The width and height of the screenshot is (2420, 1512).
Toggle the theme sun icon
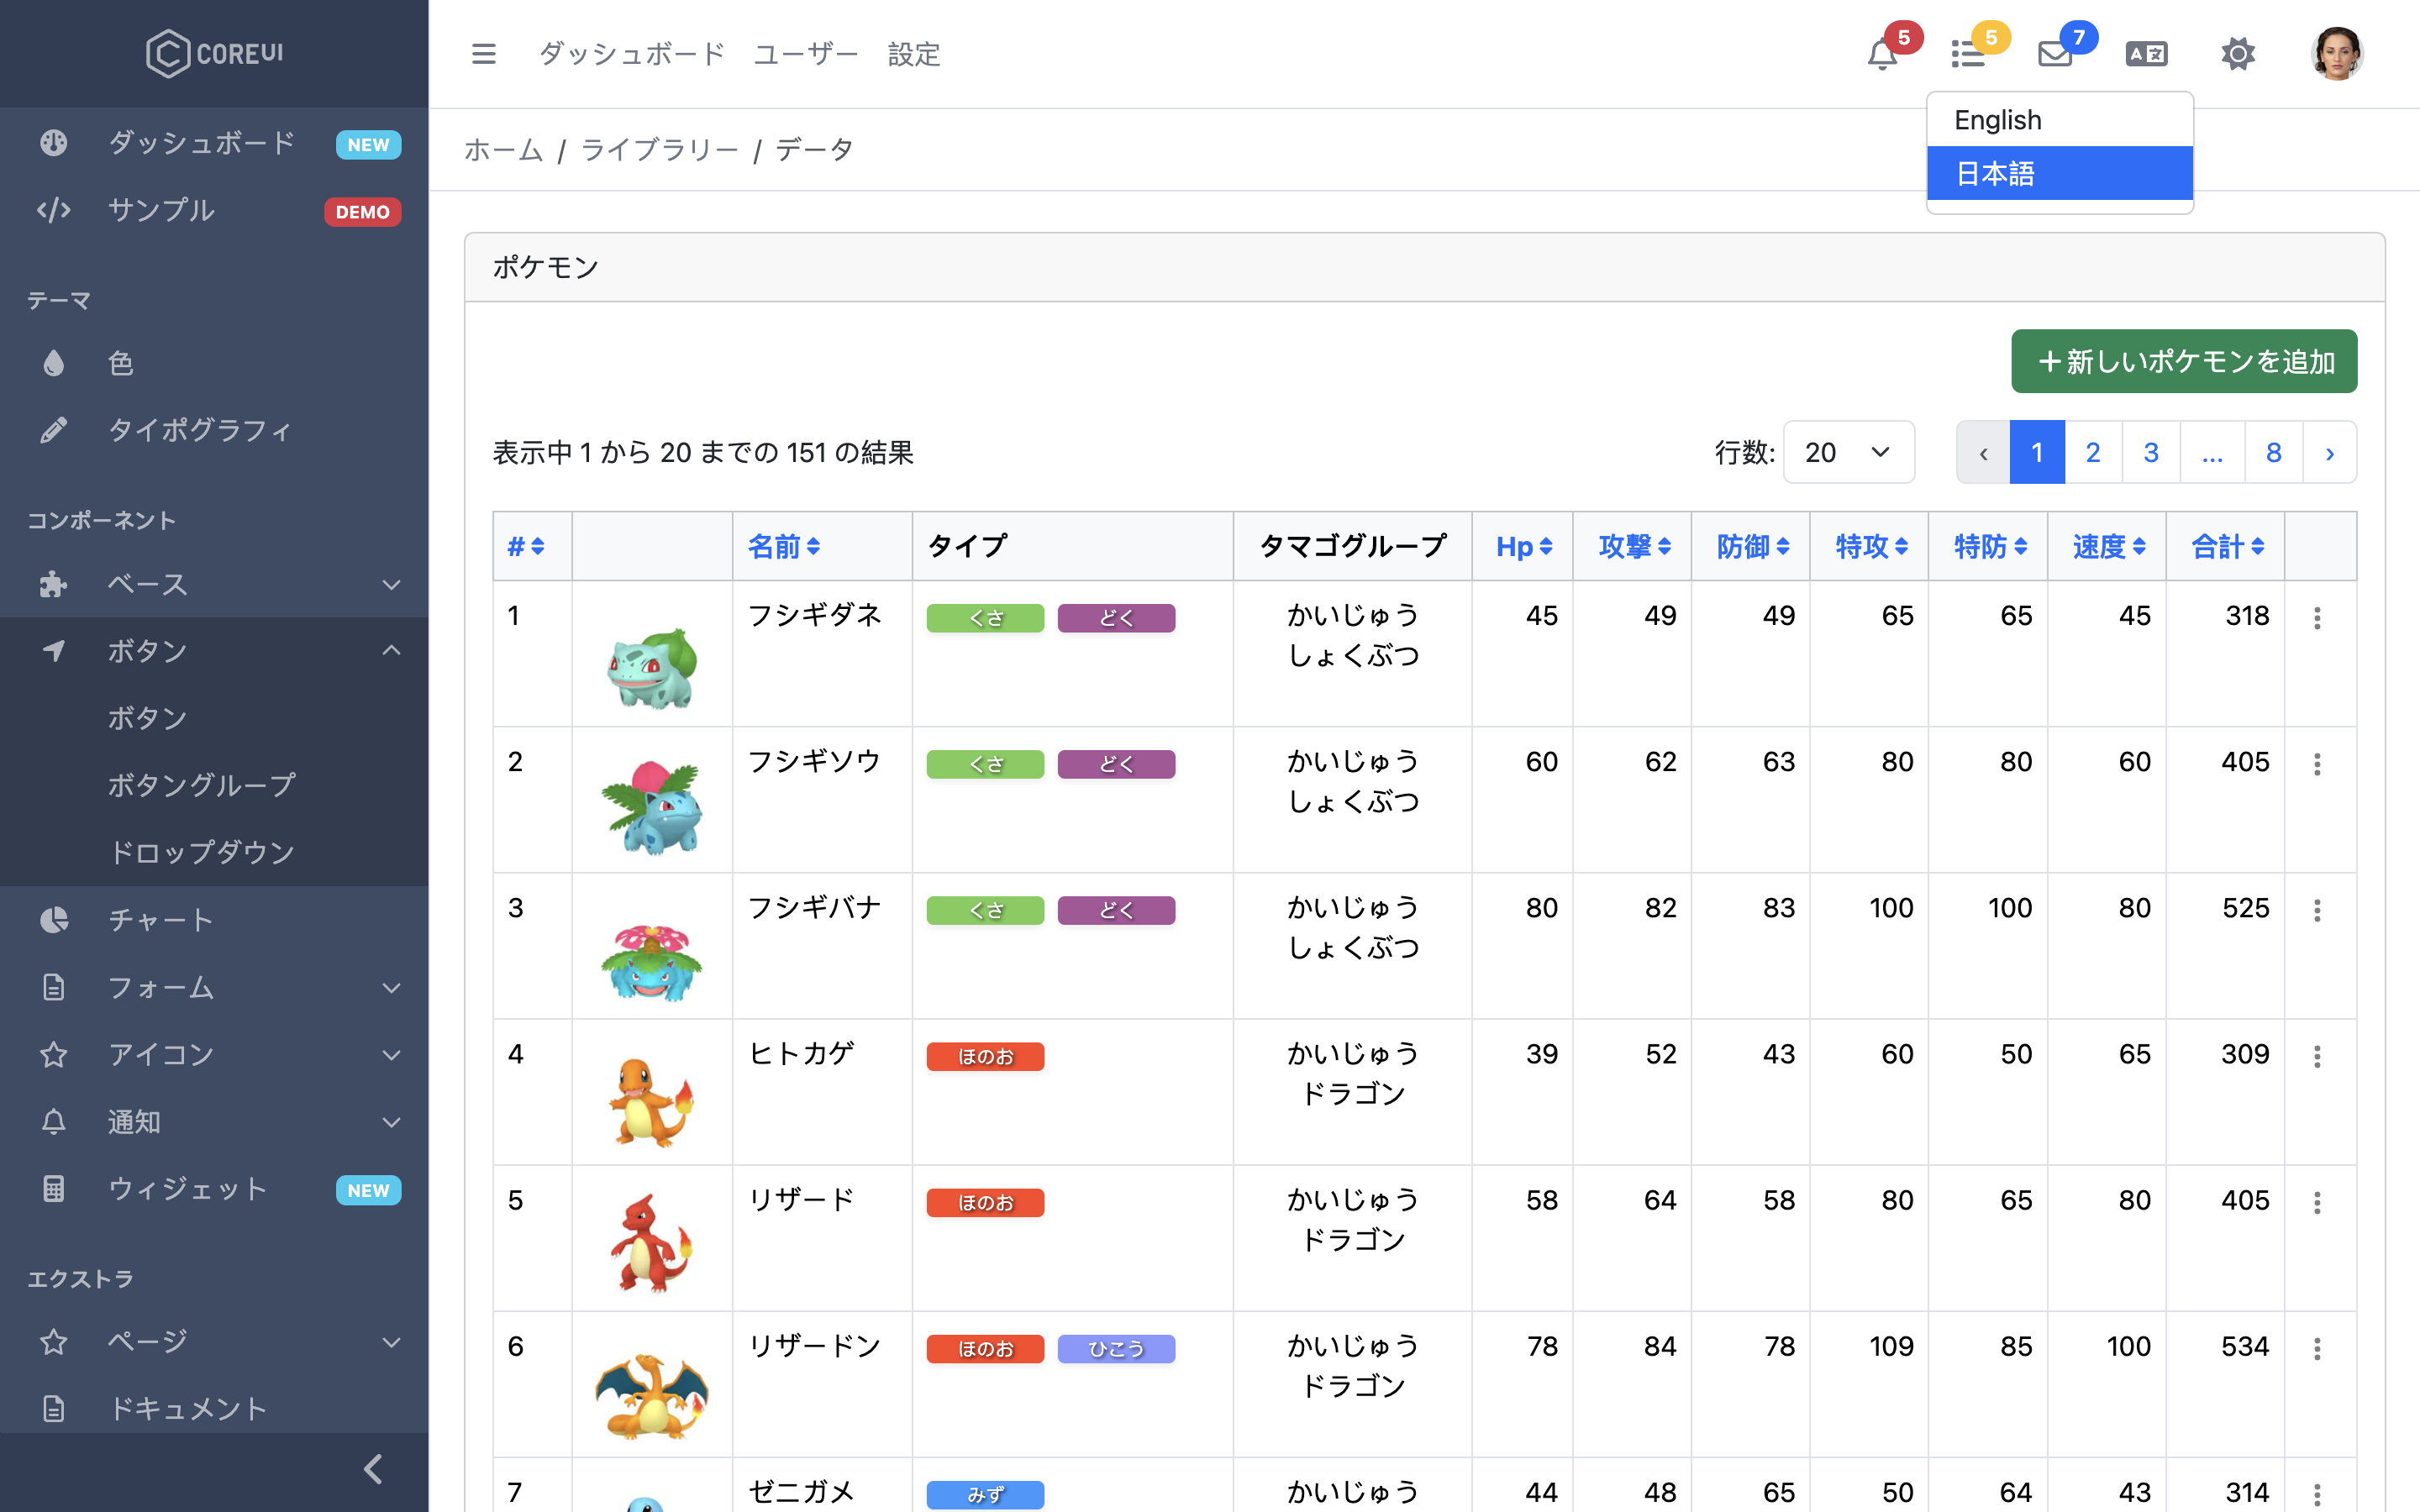(x=2238, y=54)
